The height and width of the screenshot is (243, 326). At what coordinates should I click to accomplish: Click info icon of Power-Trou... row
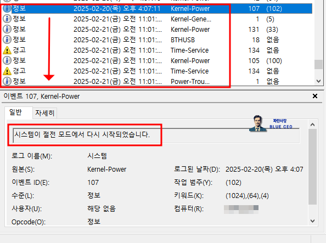click(x=7, y=81)
